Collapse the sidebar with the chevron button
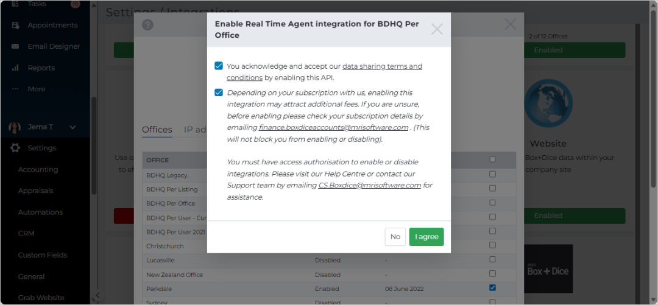Screen dimensions: 658x305 pyautogui.click(x=97, y=295)
